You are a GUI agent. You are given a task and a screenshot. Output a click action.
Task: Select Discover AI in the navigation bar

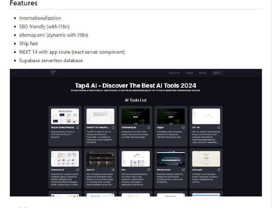[174, 73]
